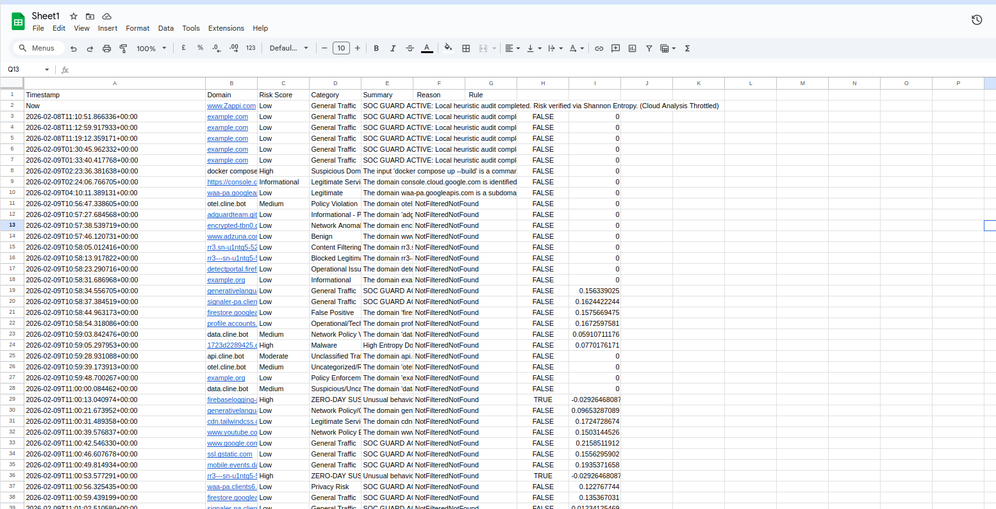Open the View menu

point(81,28)
